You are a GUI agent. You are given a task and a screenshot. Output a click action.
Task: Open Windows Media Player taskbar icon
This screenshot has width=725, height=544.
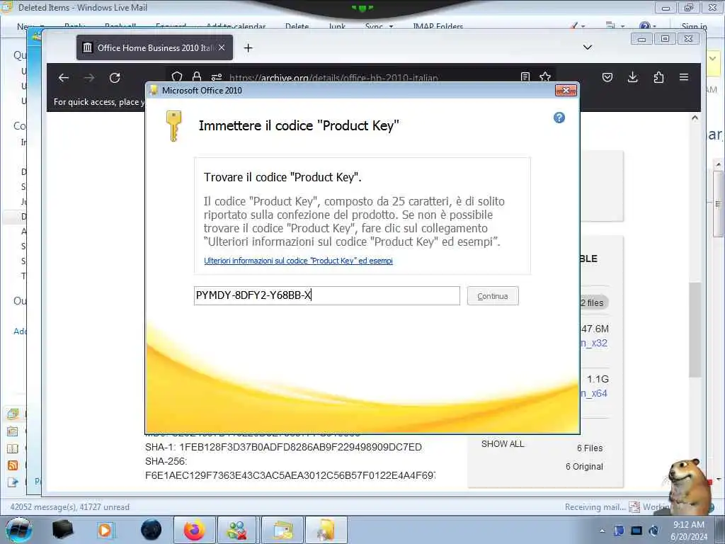point(105,530)
